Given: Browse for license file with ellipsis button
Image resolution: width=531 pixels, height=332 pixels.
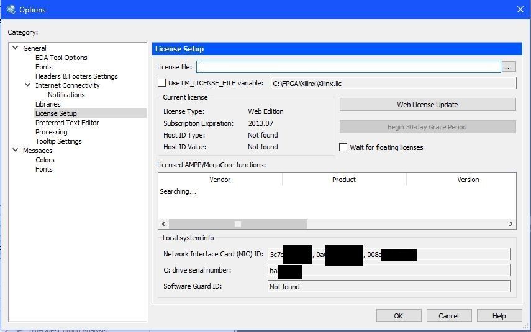Looking at the screenshot, I should tap(509, 67).
